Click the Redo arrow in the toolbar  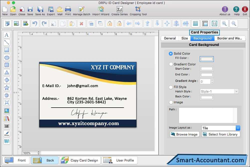coord(44,23)
